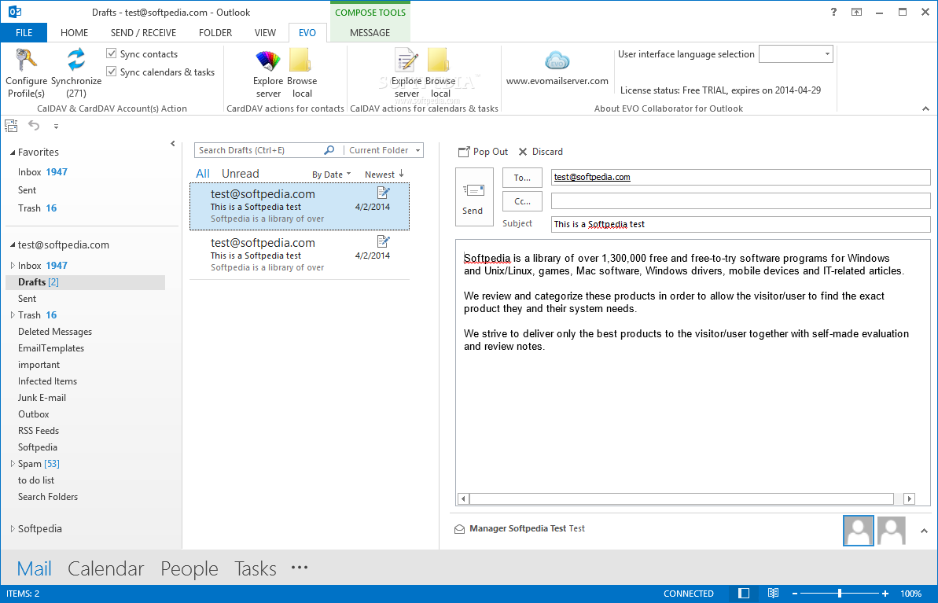
Task: Click the message body horizontal scrollbar
Action: coord(682,499)
